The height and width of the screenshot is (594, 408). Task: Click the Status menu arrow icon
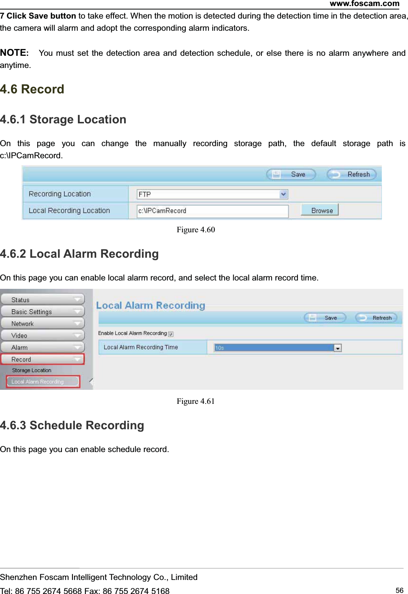coord(78,299)
